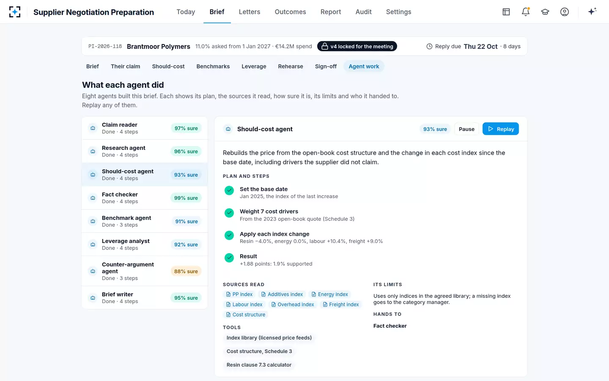Image resolution: width=609 pixels, height=381 pixels.
Task: Select the Brief writer row
Action: click(x=145, y=298)
